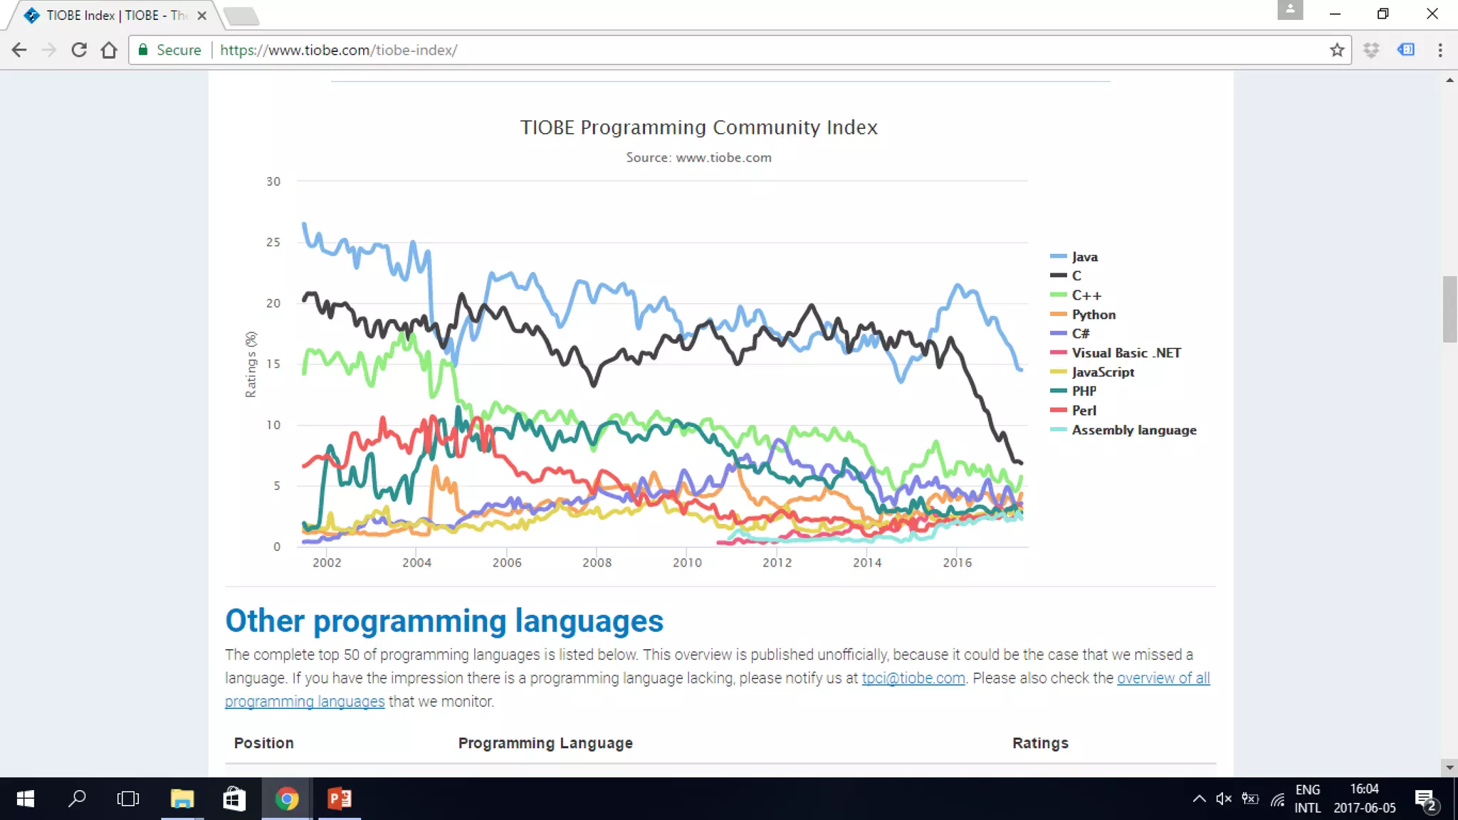Go back with the back arrow

[x=19, y=50]
